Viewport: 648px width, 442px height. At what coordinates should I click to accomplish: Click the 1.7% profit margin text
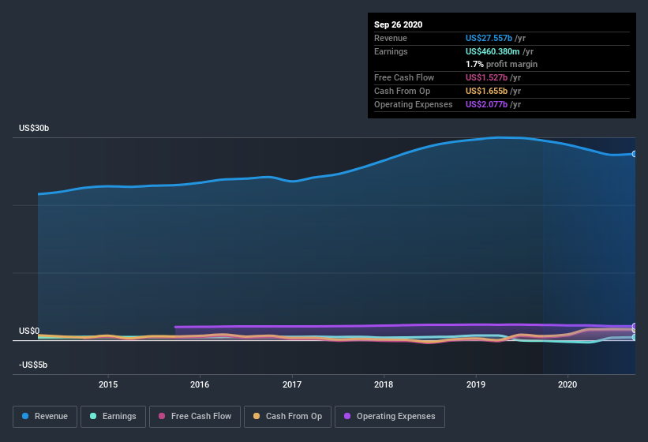[502, 65]
